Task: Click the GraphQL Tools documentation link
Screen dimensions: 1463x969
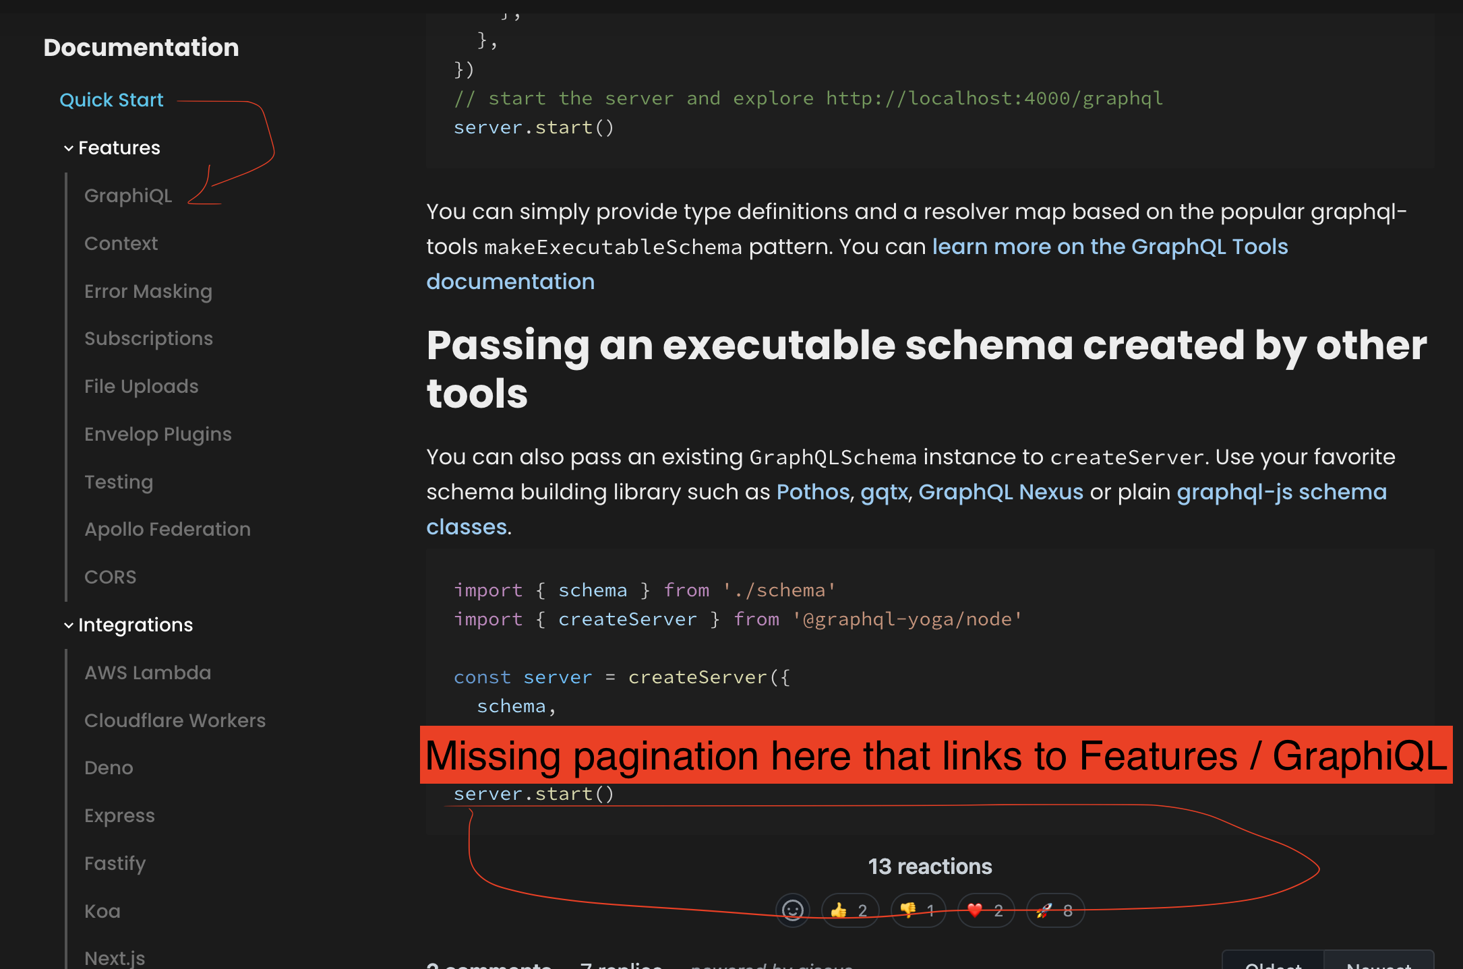Action: point(1110,247)
